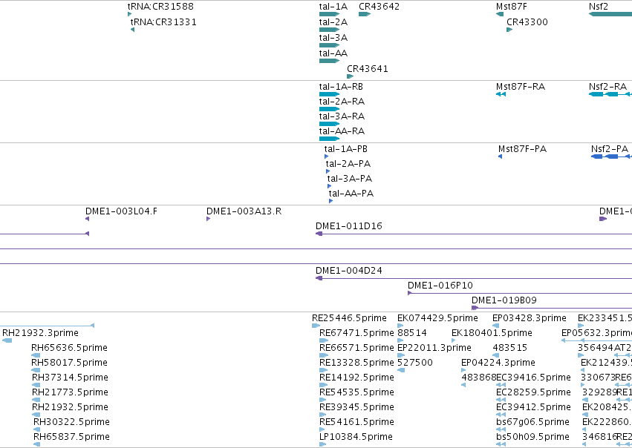Select the DME1-011D16 BAC clone label
Screen dimensions: 632x448
point(349,226)
